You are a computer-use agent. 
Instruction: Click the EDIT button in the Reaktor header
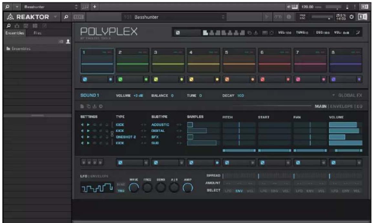(79, 17)
